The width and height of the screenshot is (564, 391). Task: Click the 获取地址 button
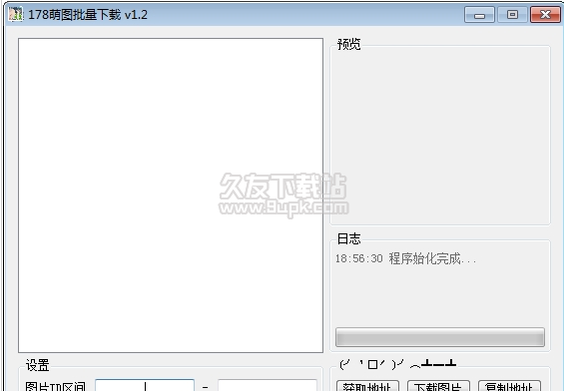[367, 386]
